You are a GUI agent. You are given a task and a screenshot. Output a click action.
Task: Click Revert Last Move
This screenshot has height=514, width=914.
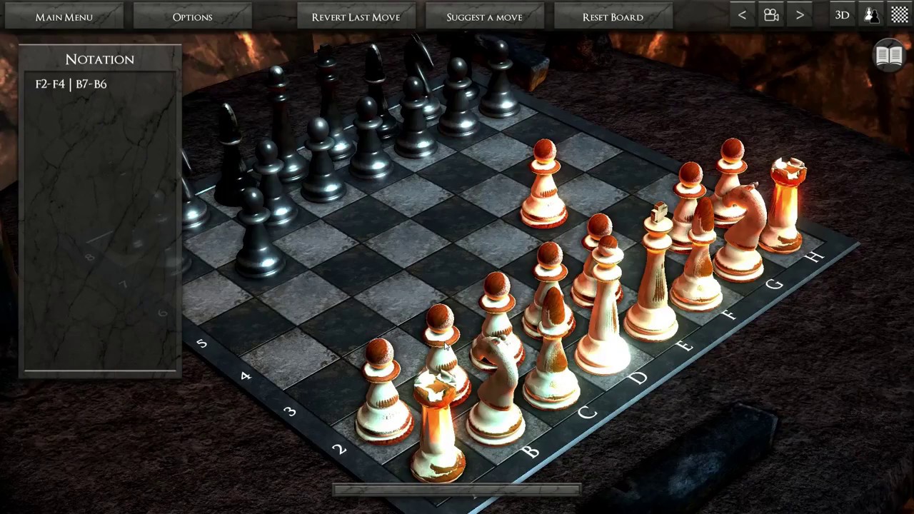356,16
